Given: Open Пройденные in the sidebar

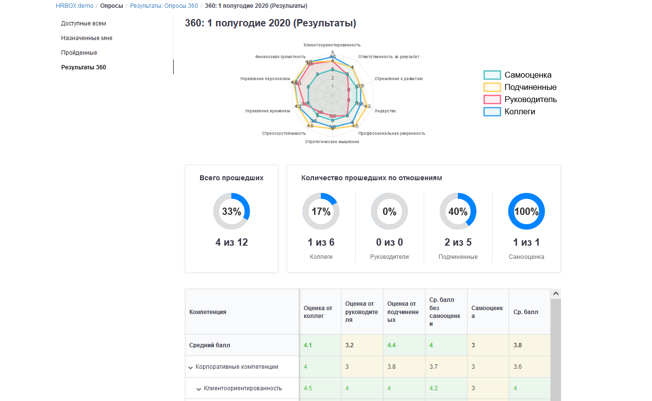Looking at the screenshot, I should pos(79,53).
